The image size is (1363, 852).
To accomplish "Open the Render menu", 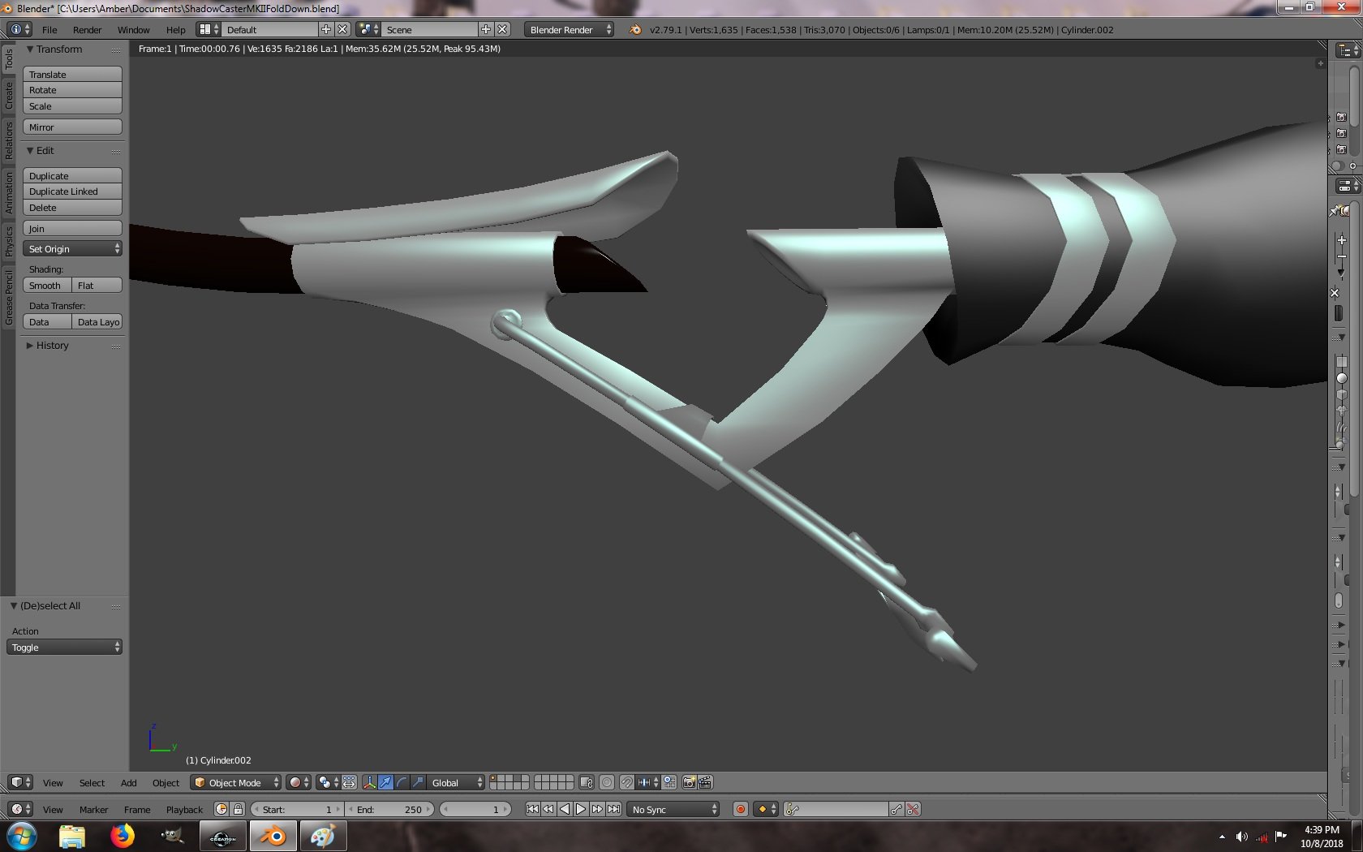I will 87,30.
